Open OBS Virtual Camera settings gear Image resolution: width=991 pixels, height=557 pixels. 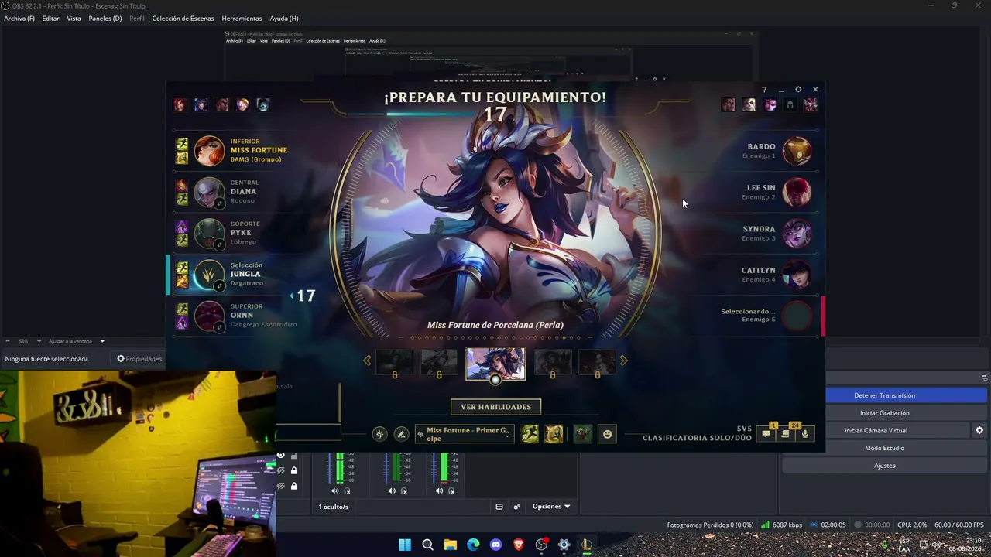[x=979, y=430]
